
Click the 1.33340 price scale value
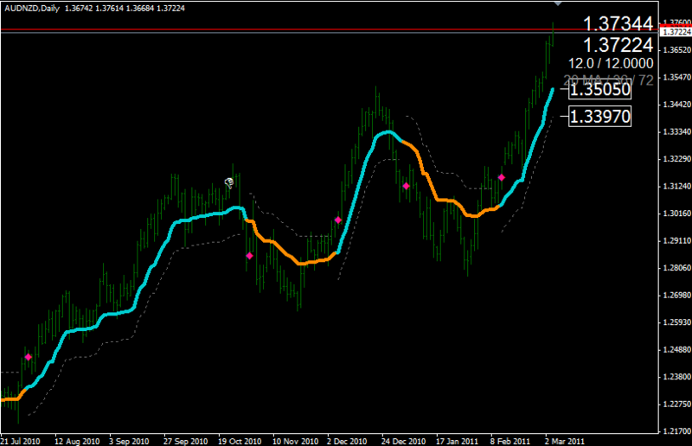coord(677,132)
